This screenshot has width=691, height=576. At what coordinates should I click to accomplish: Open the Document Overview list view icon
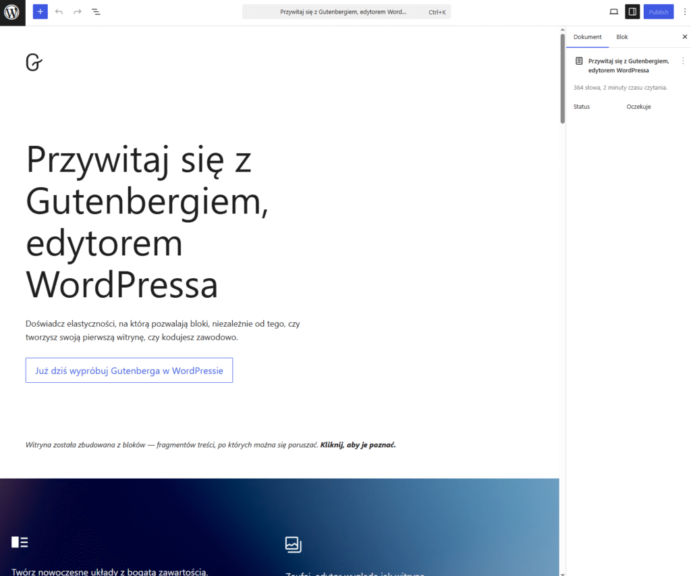click(96, 11)
